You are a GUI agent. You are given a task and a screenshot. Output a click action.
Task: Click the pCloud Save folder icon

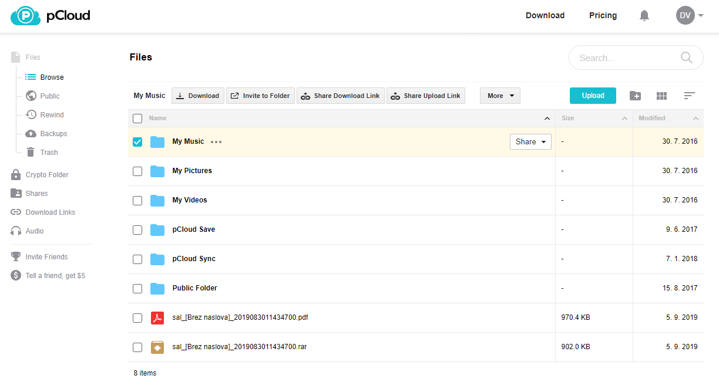[157, 230]
